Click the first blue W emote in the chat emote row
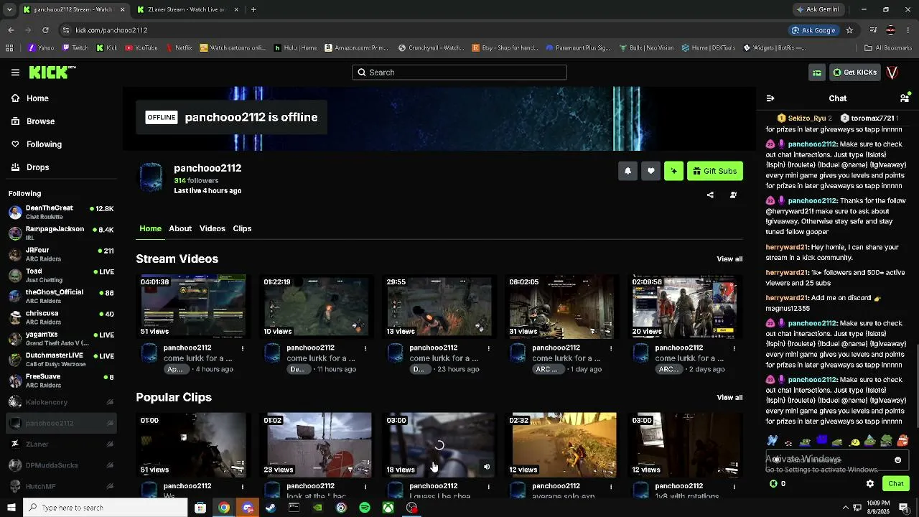Image resolution: width=919 pixels, height=517 pixels. coord(772,440)
